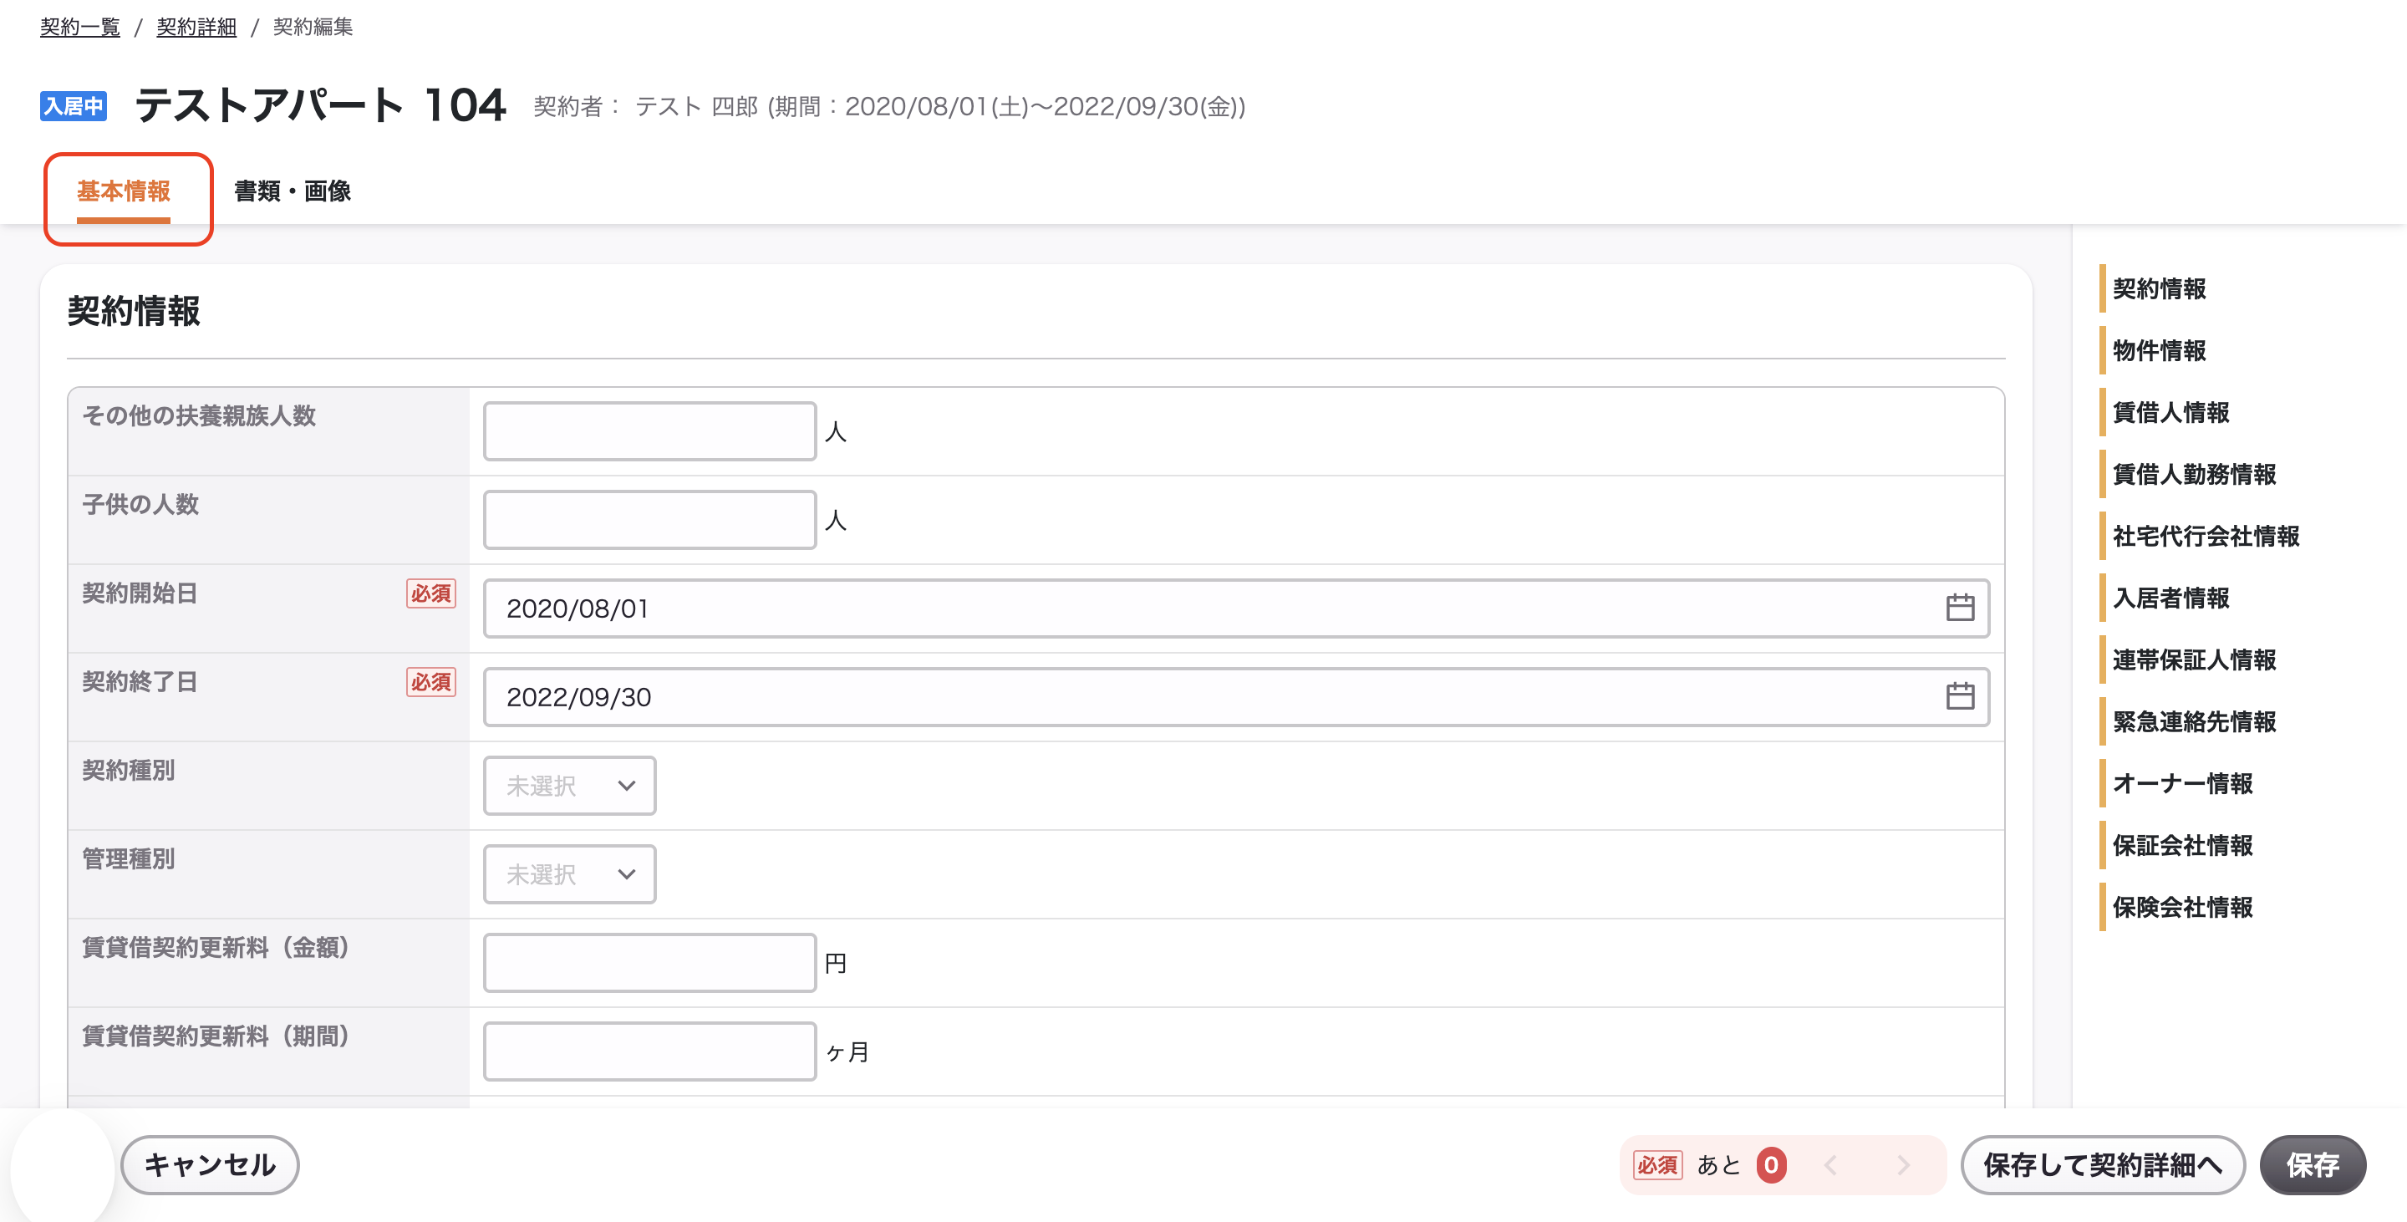Viewport: 2407px width, 1222px height.
Task: Click the 入居中 status badge
Action: [74, 105]
